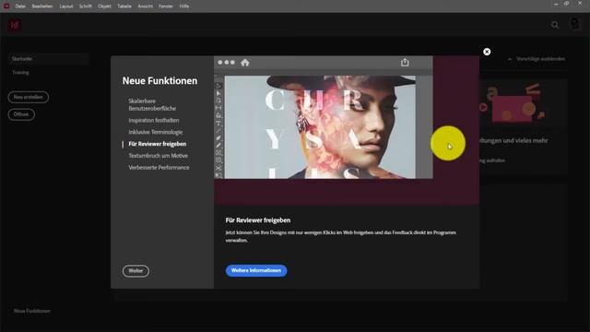This screenshot has width=590, height=332.
Task: Open the Fenster menu
Action: (x=166, y=6)
